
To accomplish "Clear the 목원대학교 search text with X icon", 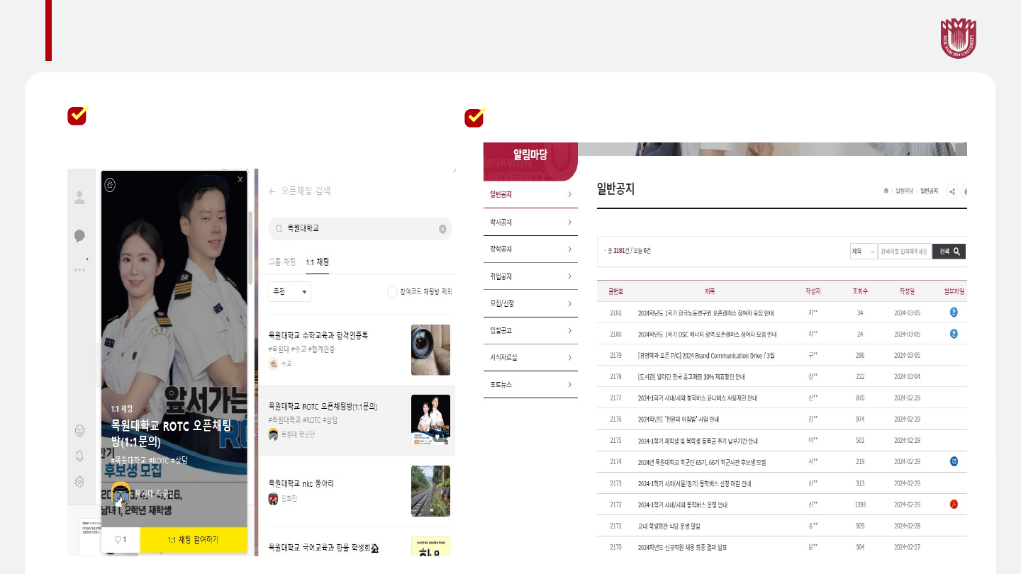I will [442, 229].
